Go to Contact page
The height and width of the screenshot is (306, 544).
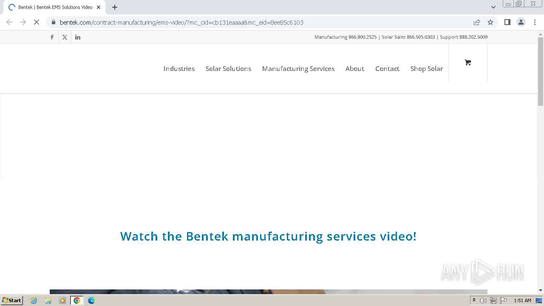(x=387, y=68)
